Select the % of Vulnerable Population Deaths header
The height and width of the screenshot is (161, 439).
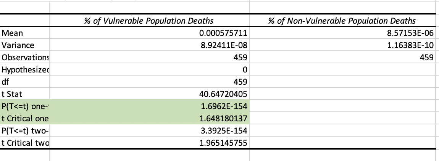coord(149,21)
